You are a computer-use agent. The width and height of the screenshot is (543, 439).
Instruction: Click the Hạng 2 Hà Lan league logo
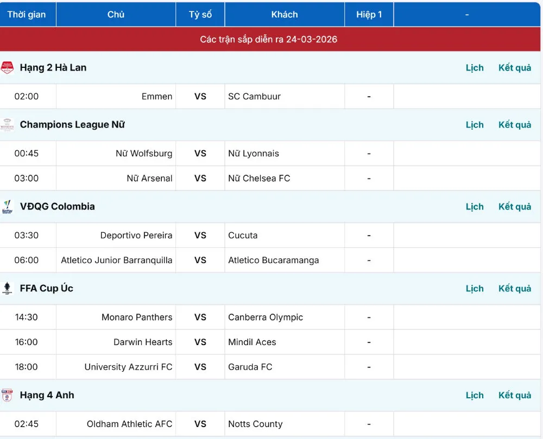(7, 68)
